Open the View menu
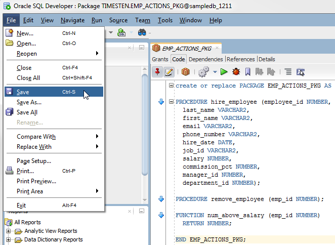 coord(47,20)
